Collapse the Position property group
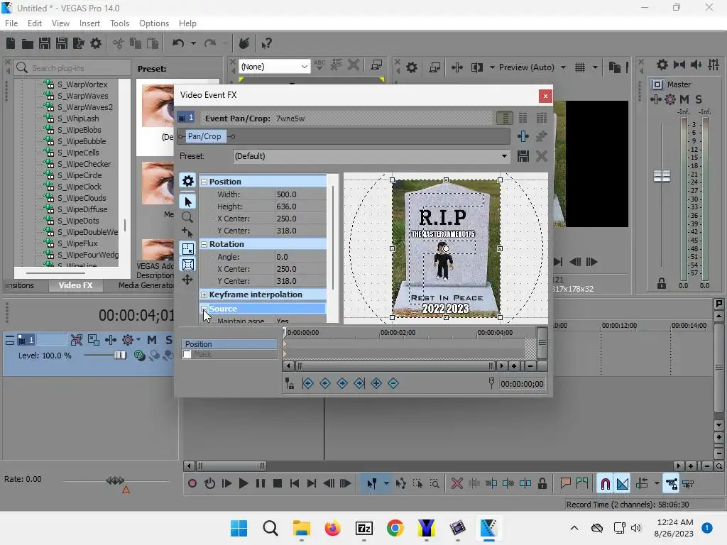The image size is (727, 545). point(204,182)
